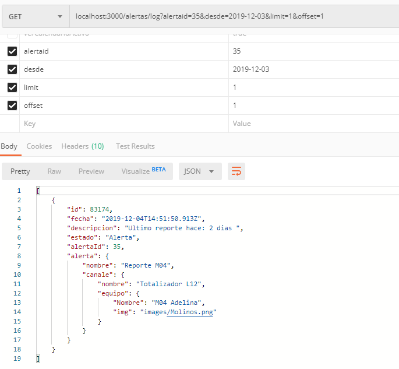Screen dimensions: 399x369
Task: View the Headers (10) tab
Action: click(83, 146)
